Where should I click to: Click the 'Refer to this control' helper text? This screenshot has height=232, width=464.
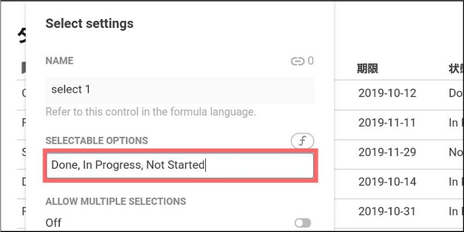(x=151, y=111)
